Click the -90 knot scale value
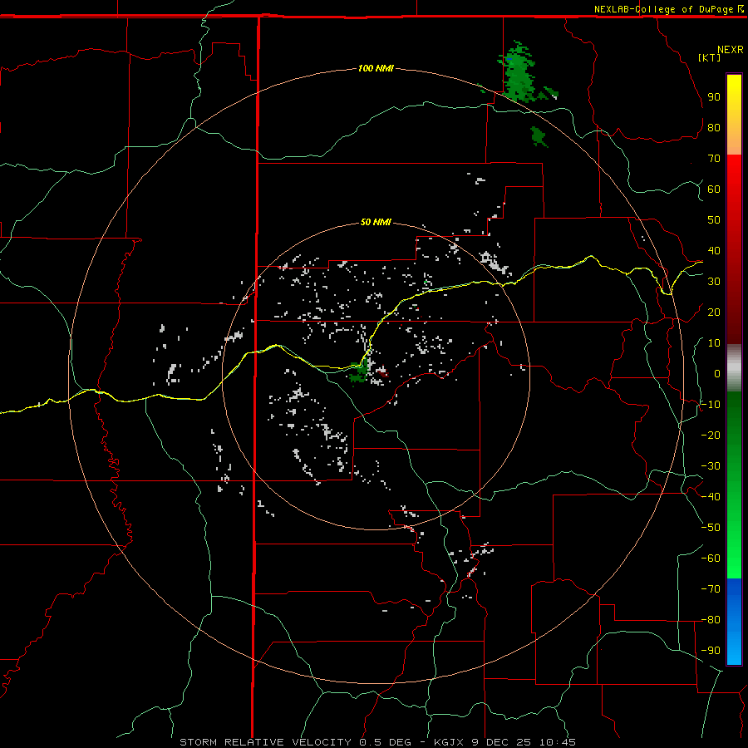This screenshot has height=748, width=748. tap(711, 650)
